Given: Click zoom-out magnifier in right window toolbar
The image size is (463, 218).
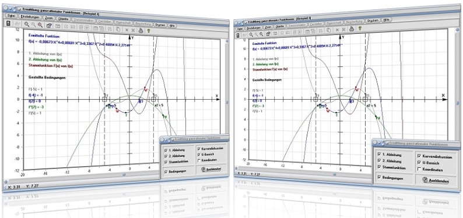Looking at the screenshot, I should coord(261,34).
